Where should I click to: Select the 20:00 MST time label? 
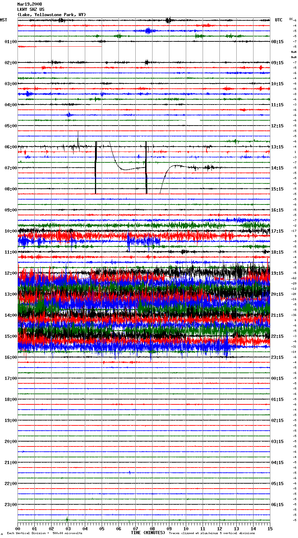click(11, 442)
